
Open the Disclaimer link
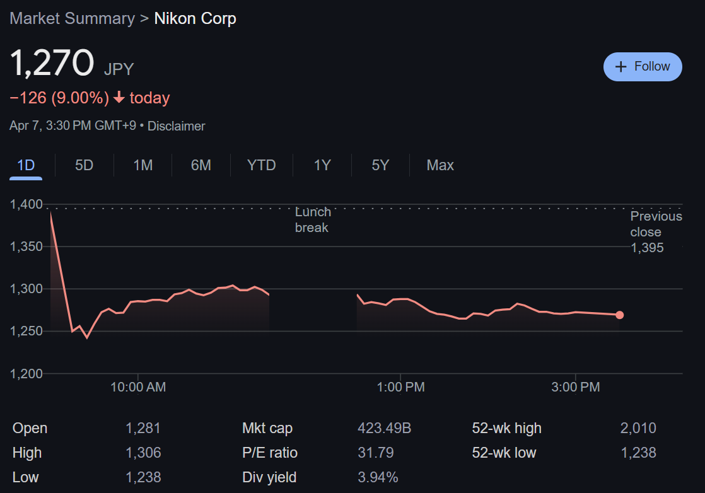(176, 126)
